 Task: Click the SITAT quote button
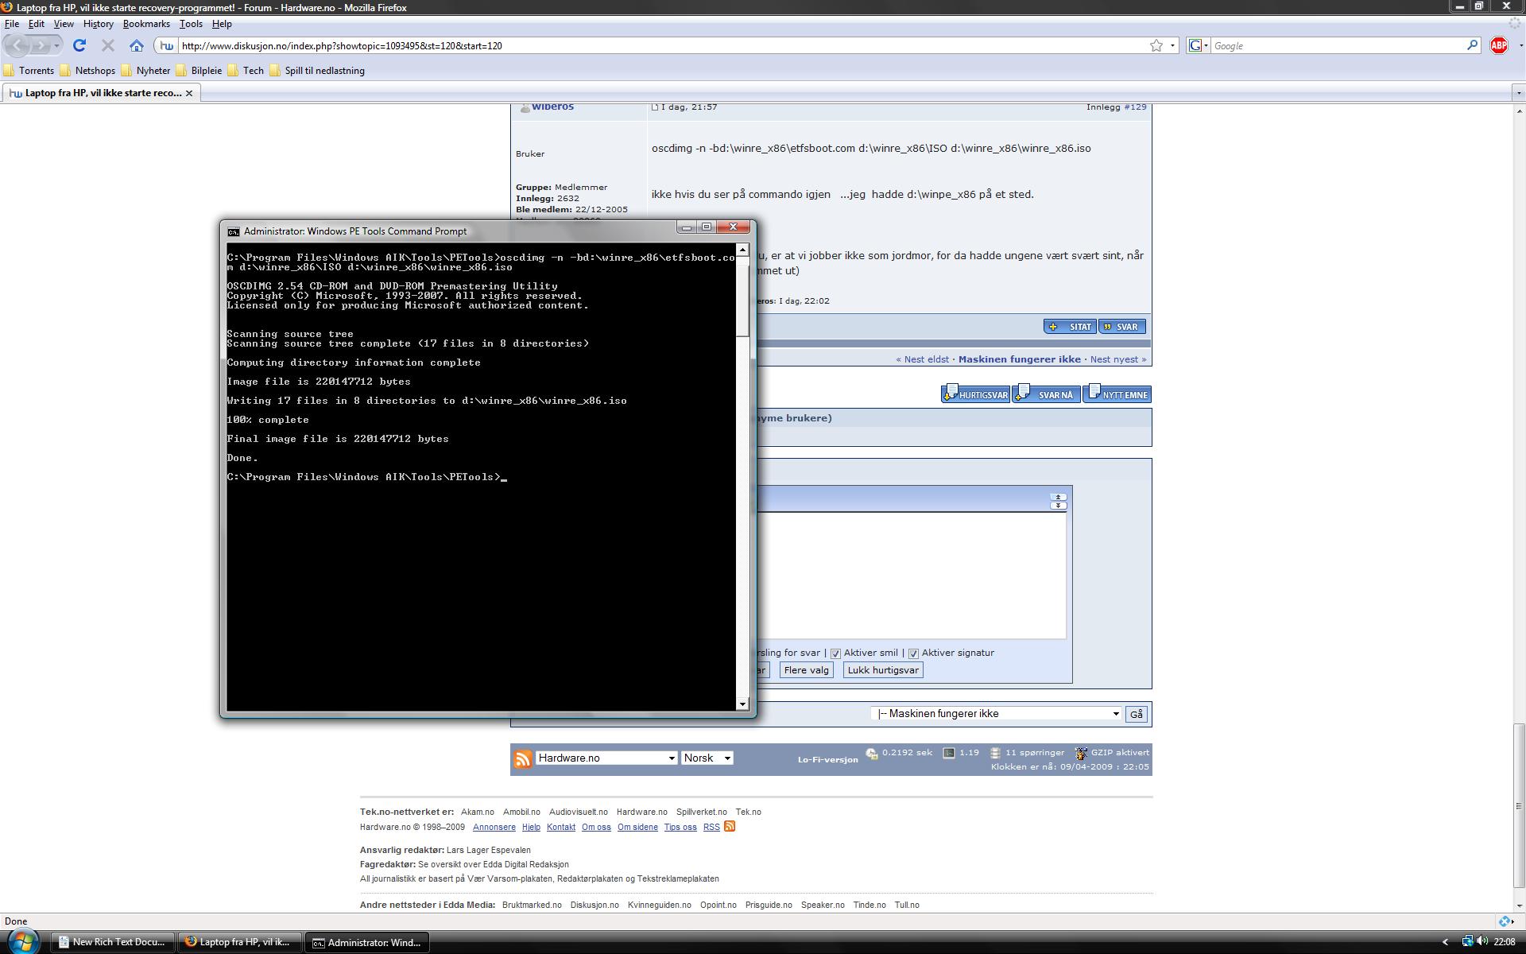point(1070,327)
